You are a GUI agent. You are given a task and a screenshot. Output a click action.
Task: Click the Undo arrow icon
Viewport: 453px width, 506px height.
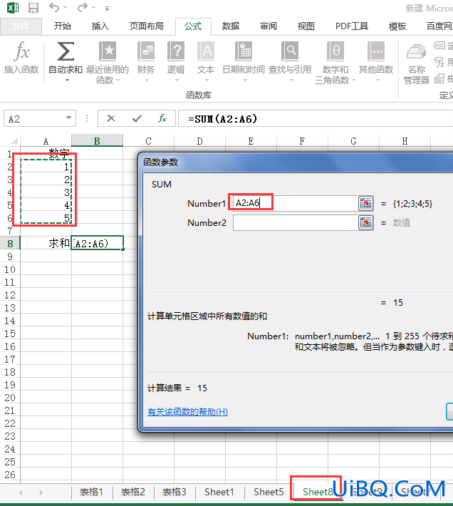[x=54, y=7]
